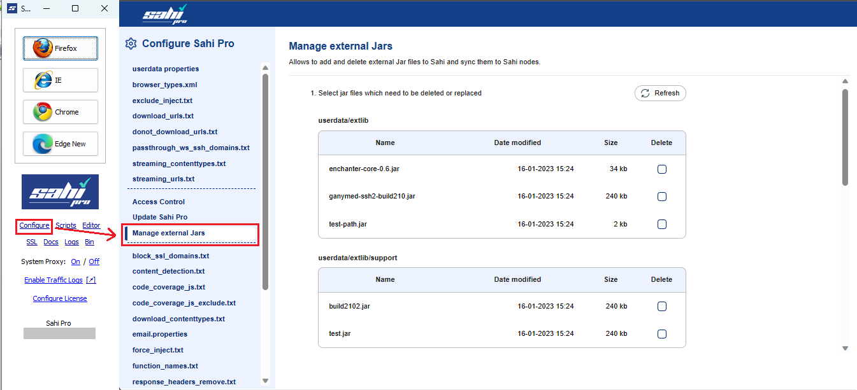This screenshot has height=390, width=857.
Task: Check Delete box for enchanter-core-0.6.jar
Action: tap(661, 169)
